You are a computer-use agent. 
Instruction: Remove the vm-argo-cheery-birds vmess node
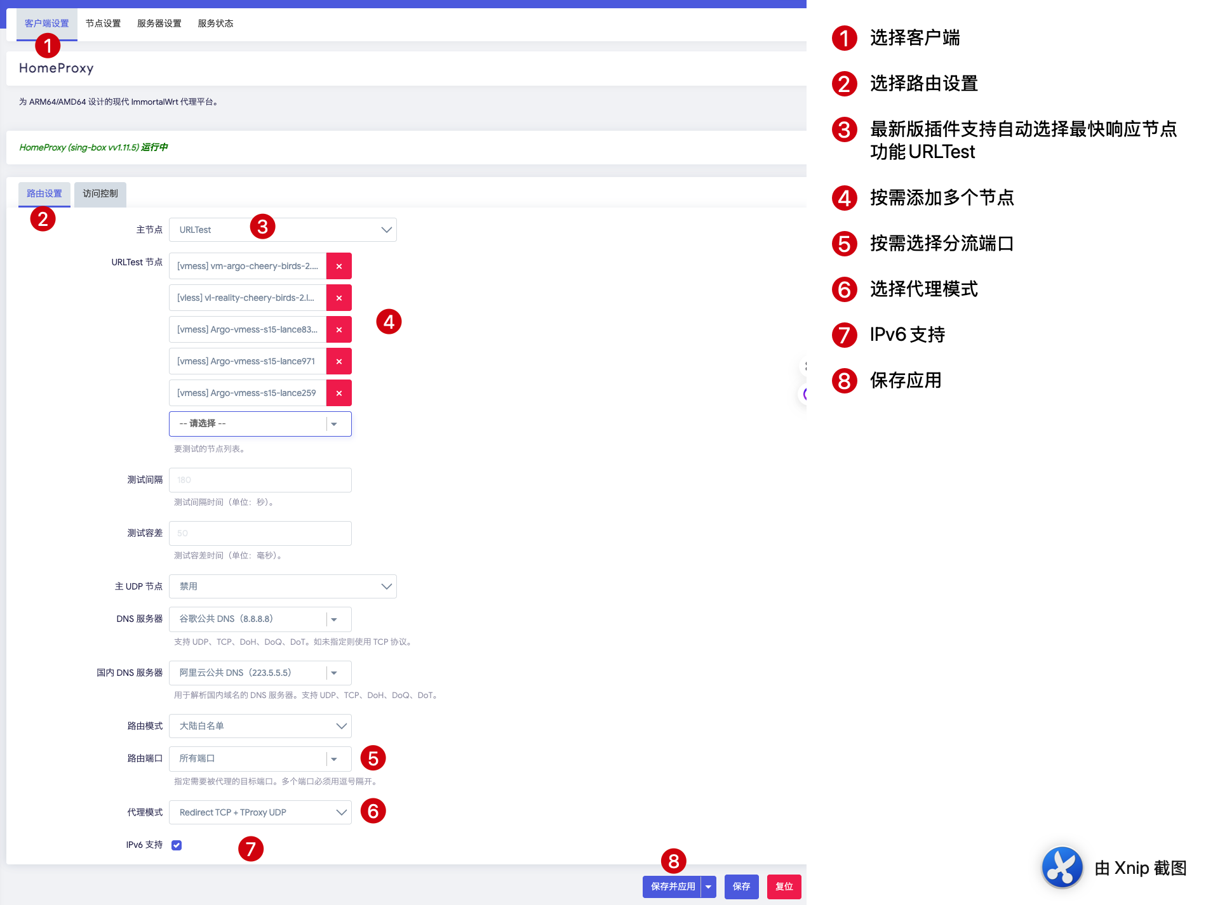[339, 266]
